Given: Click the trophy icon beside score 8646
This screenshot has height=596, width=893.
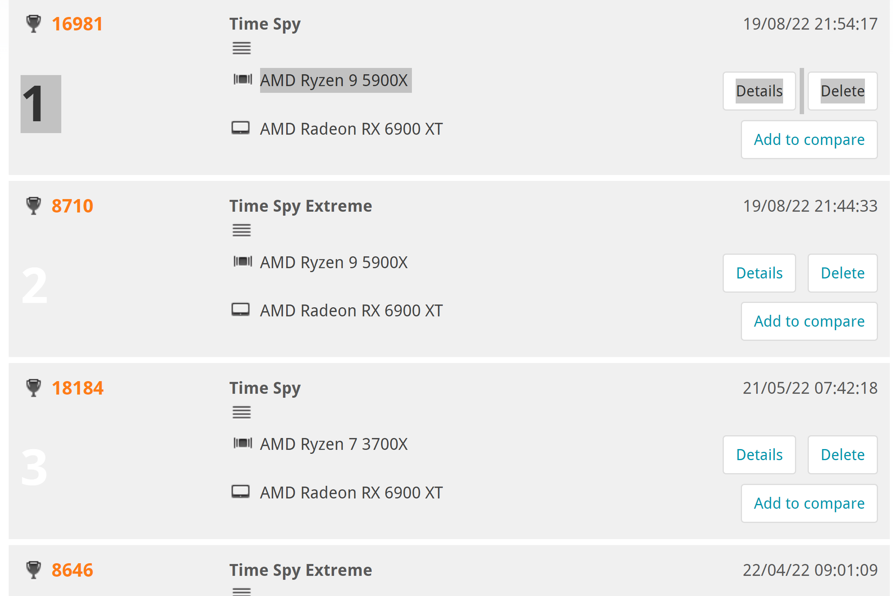Looking at the screenshot, I should click(x=34, y=570).
